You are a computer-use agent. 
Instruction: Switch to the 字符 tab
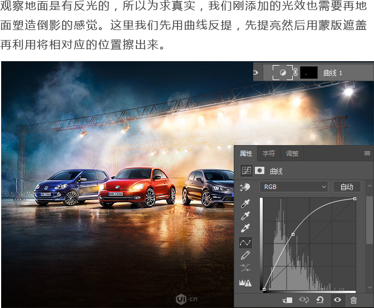[x=269, y=153]
